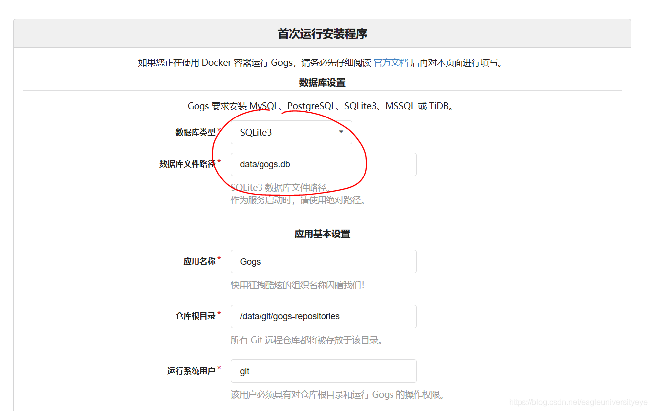Image resolution: width=652 pixels, height=411 pixels.
Task: Click the 应用名称 label
Action: click(x=199, y=261)
